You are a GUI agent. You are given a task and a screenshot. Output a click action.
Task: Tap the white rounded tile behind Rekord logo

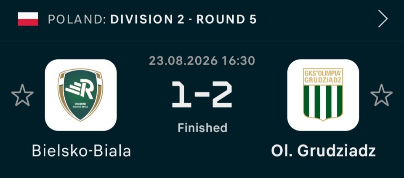[81, 95]
